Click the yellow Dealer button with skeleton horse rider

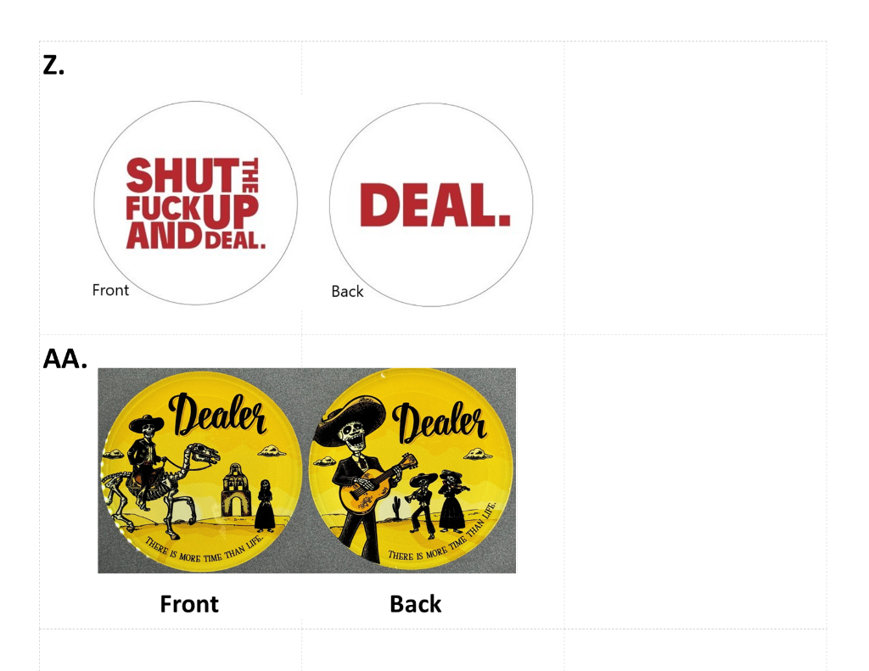202,471
